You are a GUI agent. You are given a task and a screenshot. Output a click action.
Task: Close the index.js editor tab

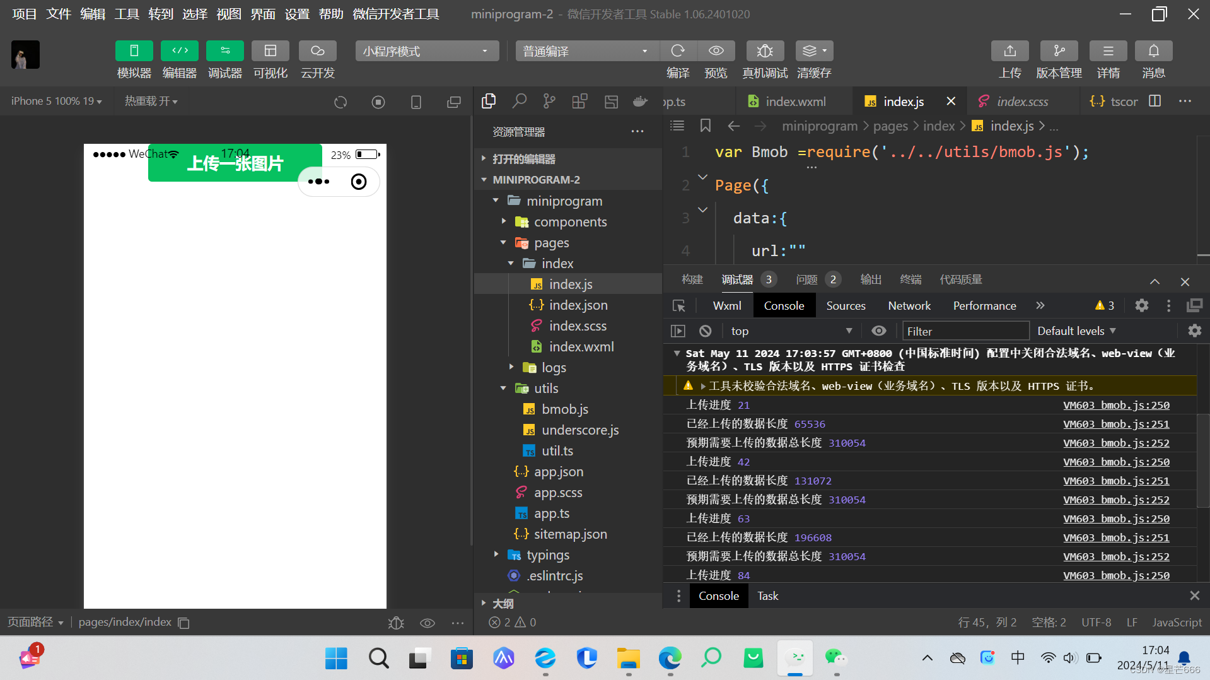[x=951, y=101]
